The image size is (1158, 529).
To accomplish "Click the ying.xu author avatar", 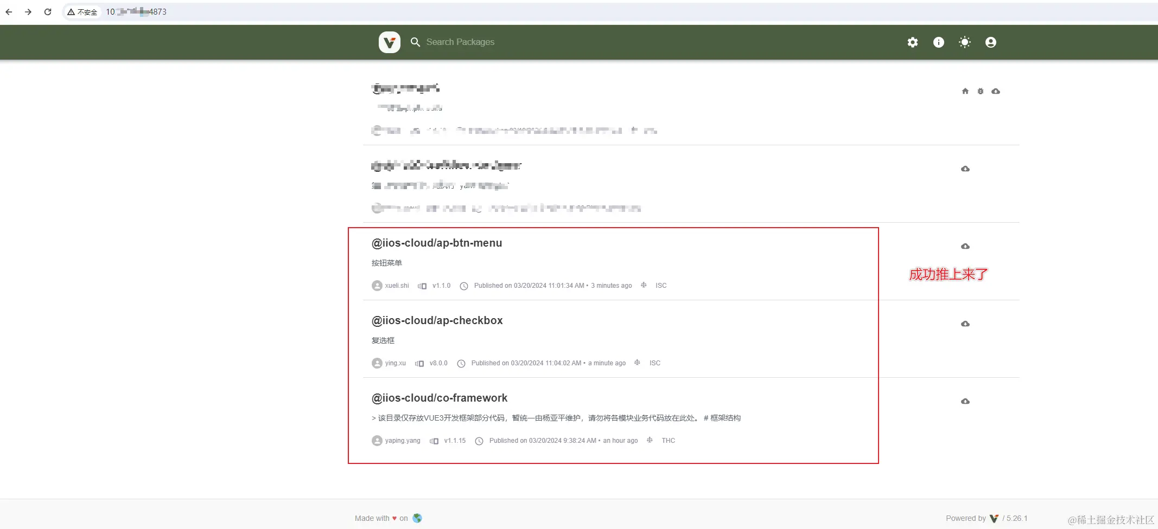I will 377,363.
